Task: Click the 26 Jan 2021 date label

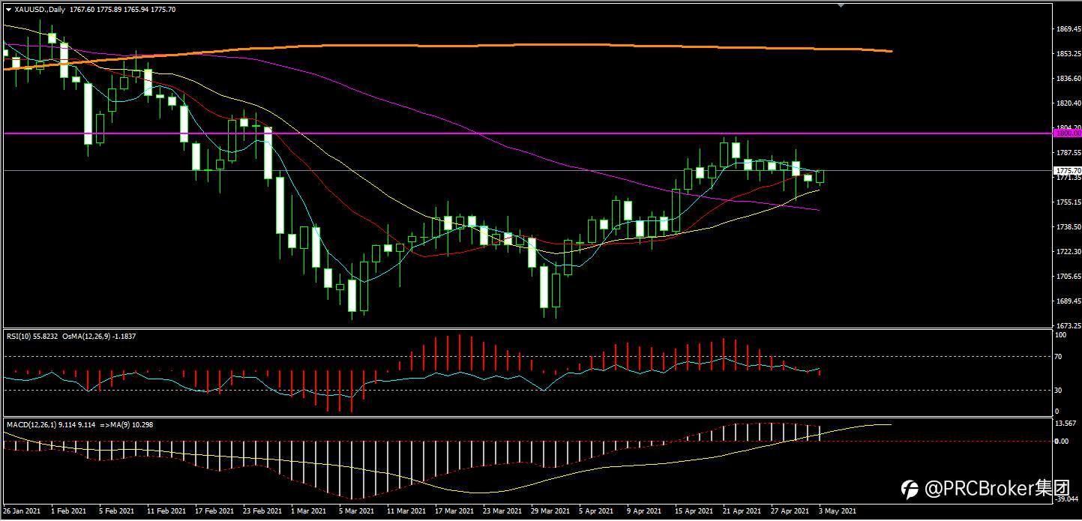Action: pos(23,511)
